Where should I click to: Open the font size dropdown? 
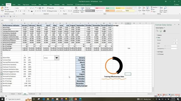(29, 8)
